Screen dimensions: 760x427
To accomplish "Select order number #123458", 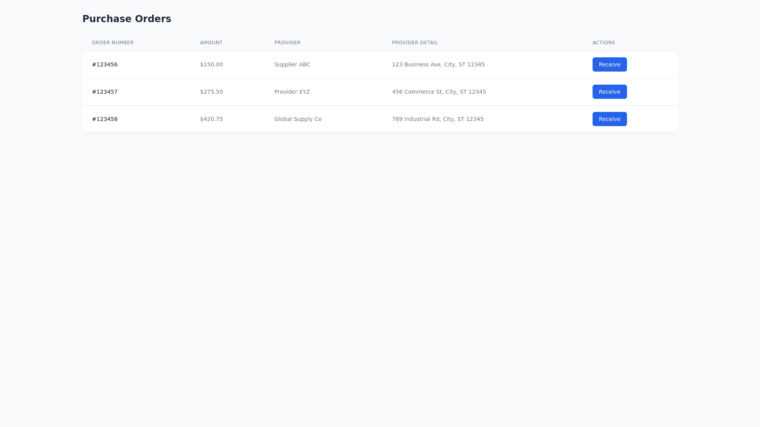I will 104,119.
